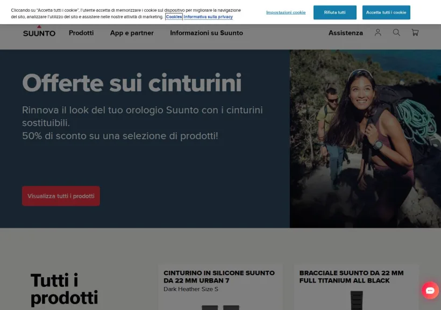Open the App e partner menu
The width and height of the screenshot is (441, 310).
(132, 33)
